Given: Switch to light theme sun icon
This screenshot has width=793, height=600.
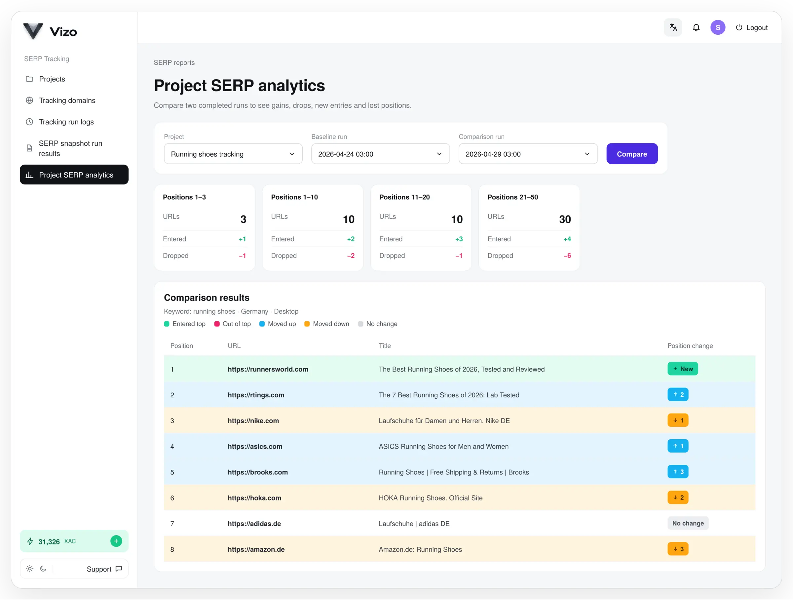Looking at the screenshot, I should [30, 569].
